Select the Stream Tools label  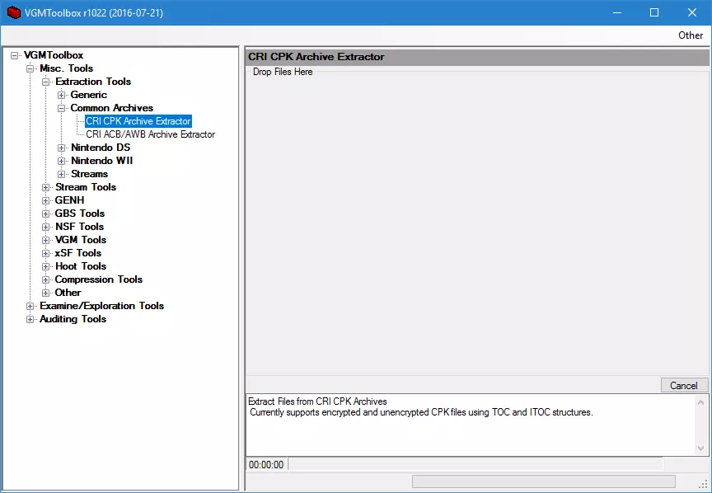pos(86,187)
